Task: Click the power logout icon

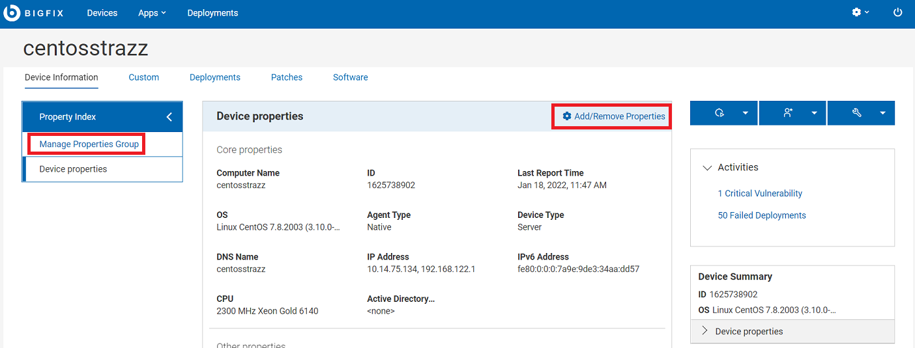Action: pos(897,12)
